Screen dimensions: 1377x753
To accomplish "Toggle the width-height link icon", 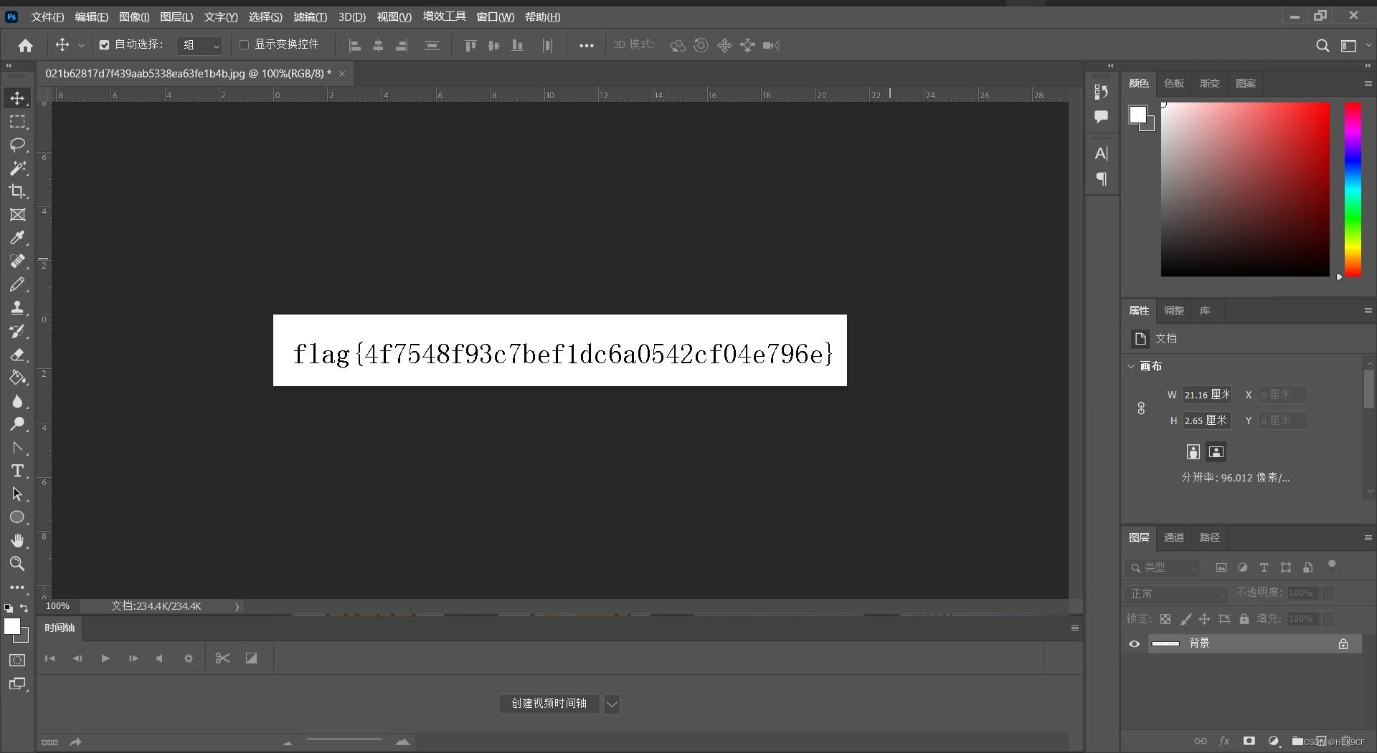I will coord(1141,408).
